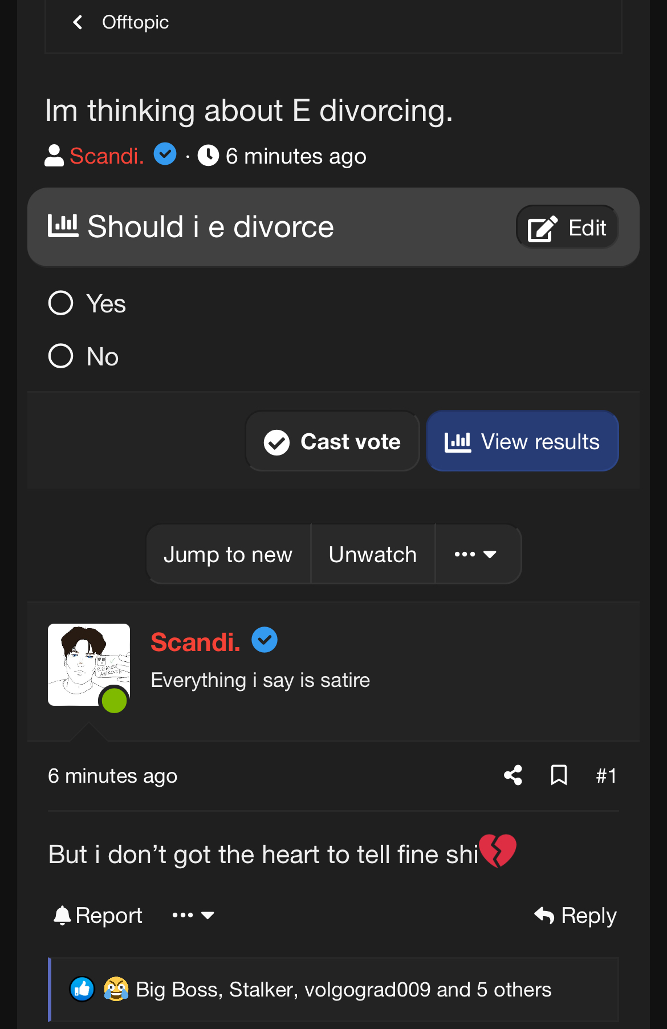The image size is (667, 1029).
Task: Click the Cast vote button
Action: [332, 441]
